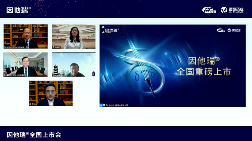Click the '因他瑞®全国上市会' bottom banner title
Screen dimensions: 252x141
34,135
